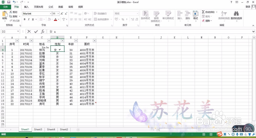The image size is (256, 138).
Task: Click the decrease font size icon
Action: (x=66, y=14)
